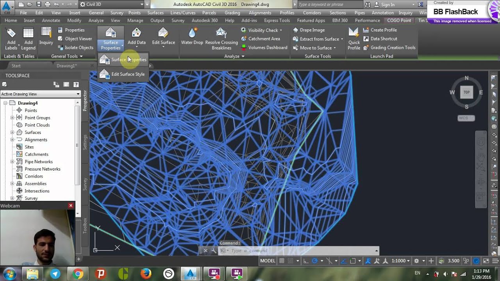The image size is (500, 281).
Task: Toggle clean screen icon in status bar
Action: click(486, 261)
